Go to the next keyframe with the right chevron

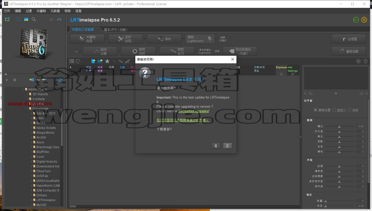pyautogui.click(x=367, y=93)
